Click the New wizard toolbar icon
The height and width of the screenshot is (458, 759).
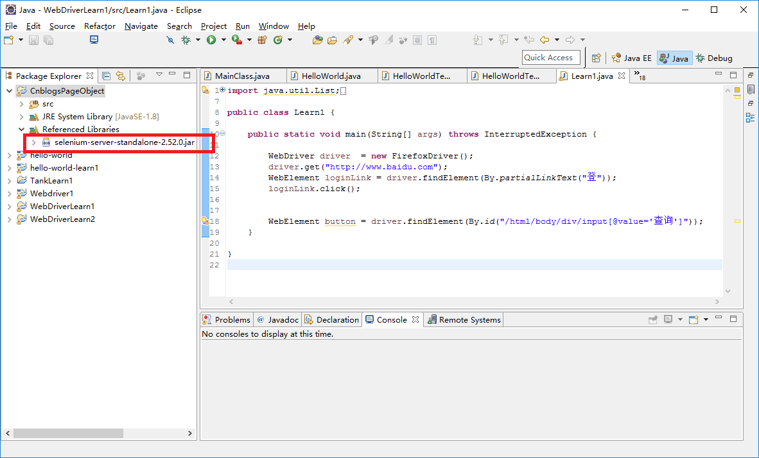9,40
